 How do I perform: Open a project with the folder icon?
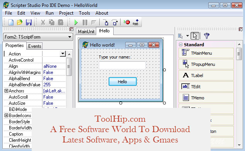coord(20,22)
